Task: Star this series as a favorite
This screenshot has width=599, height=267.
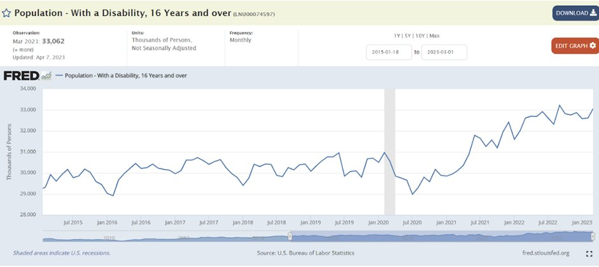Action: (x=6, y=13)
